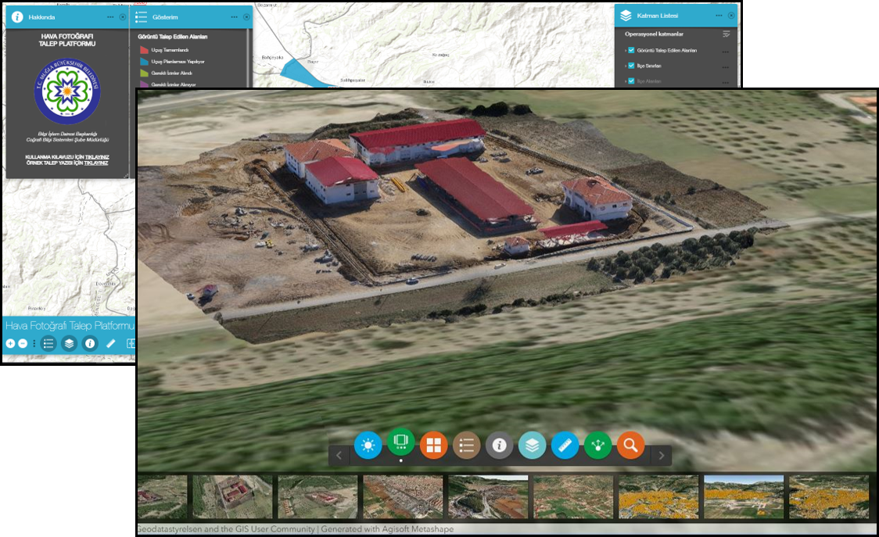Click the green share icon
This screenshot has height=537, width=879.
pos(597,446)
